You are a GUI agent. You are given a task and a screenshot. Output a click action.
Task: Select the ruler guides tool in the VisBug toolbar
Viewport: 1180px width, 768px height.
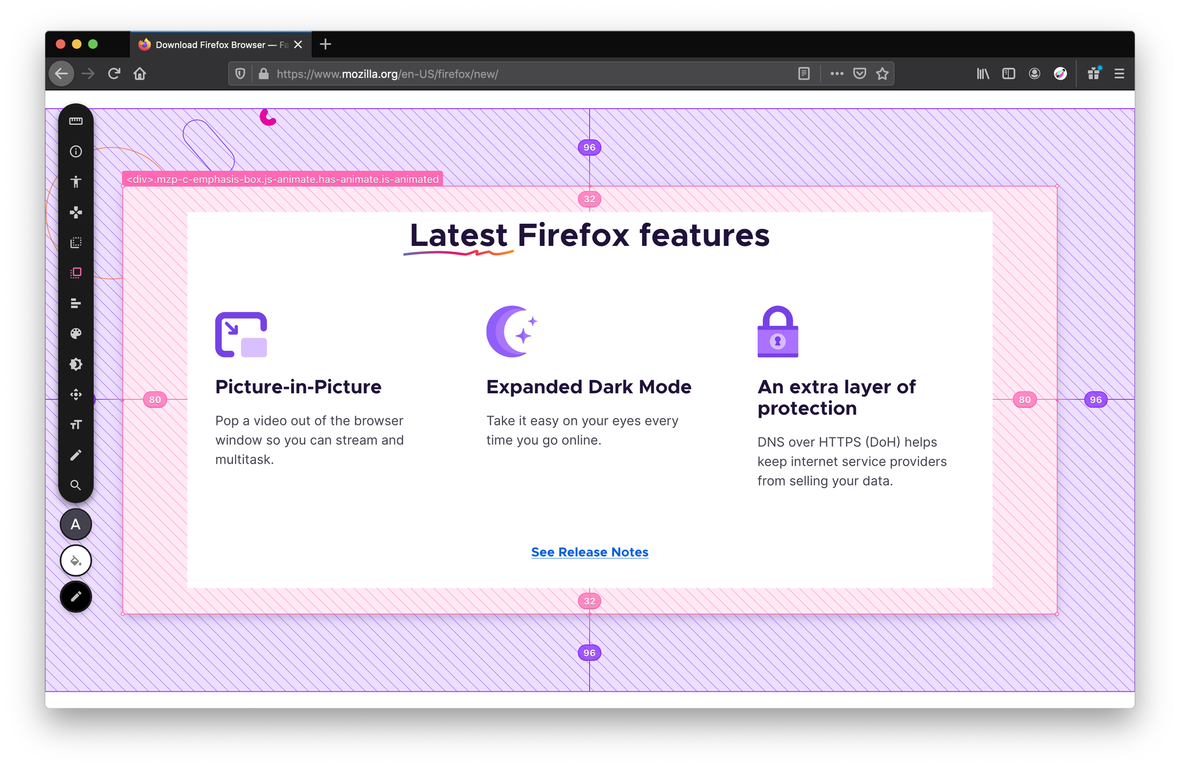click(76, 121)
